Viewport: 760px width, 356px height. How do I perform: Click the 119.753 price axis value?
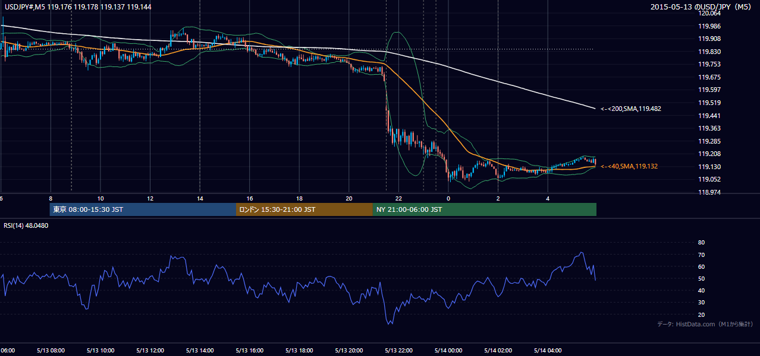(709, 65)
